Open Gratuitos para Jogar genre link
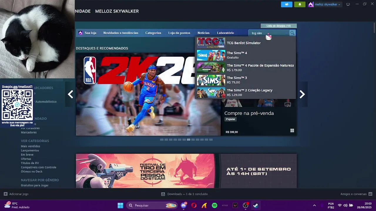This screenshot has height=211, width=376. 35,185
